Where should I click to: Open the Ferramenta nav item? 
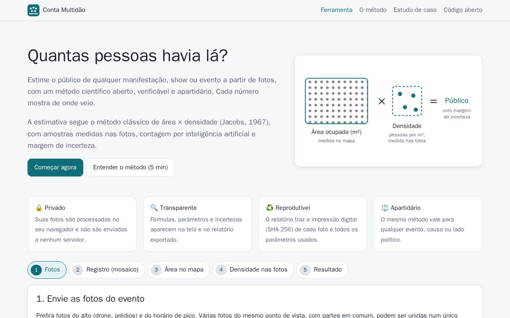coord(337,10)
